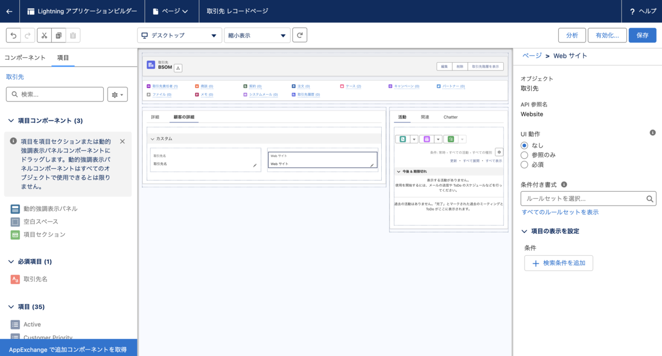The height and width of the screenshot is (356, 662).
Task: Click the 取引先 object link in left panel
Action: [15, 77]
